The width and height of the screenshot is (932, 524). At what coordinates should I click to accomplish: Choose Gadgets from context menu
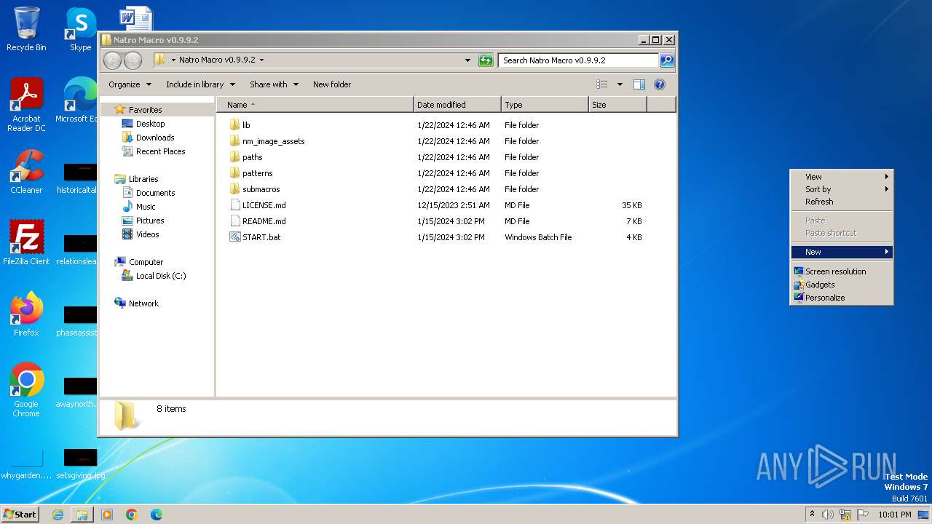[x=842, y=285]
